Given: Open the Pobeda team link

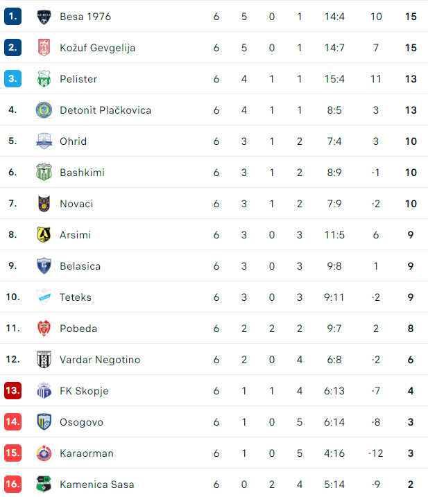Looking at the screenshot, I should (78, 329).
